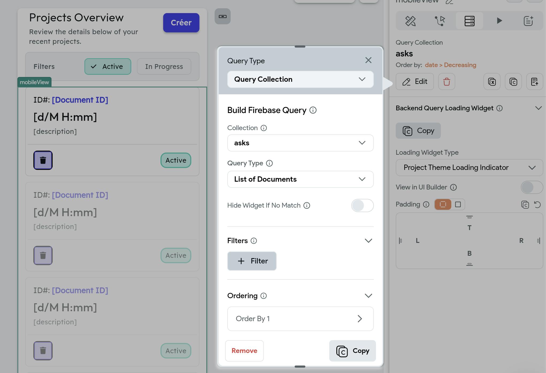The width and height of the screenshot is (546, 373).
Task: Click the info icon next to Collection
Action: [x=264, y=128]
